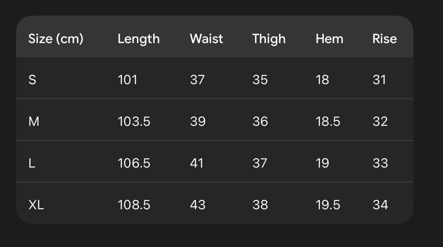Select the 103.5 length cell

[x=134, y=122]
